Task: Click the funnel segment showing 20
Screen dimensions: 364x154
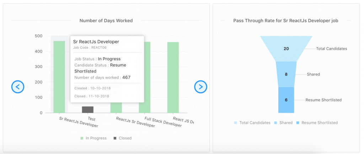Action: [286, 48]
